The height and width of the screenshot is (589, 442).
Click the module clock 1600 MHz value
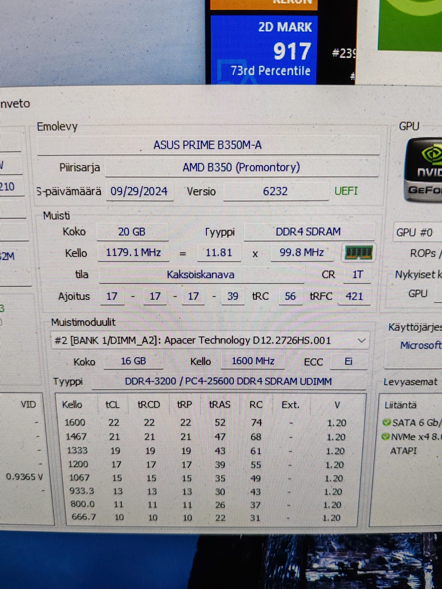[x=253, y=361]
